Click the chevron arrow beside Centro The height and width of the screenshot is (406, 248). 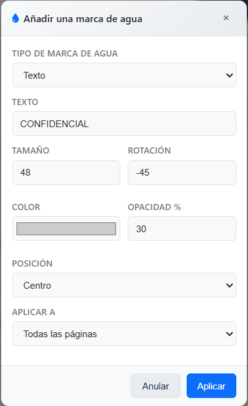[230, 286]
